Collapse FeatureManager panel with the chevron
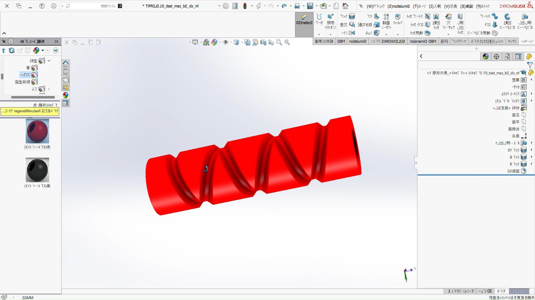535x300 pixels. (421, 56)
